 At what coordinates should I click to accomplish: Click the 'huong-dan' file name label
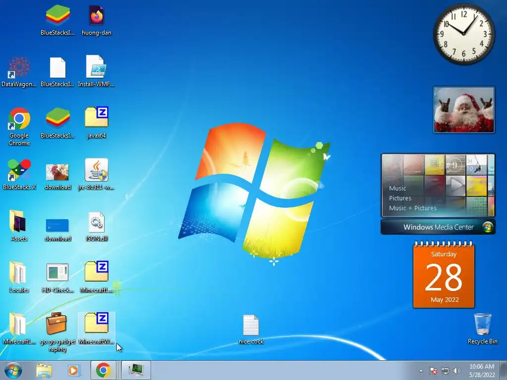pyautogui.click(x=97, y=33)
